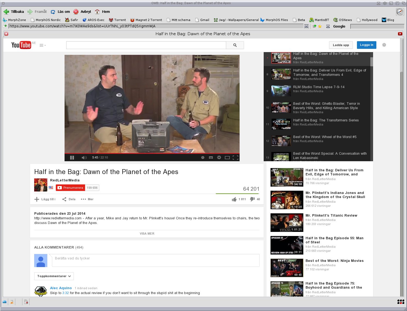Screen dimensions: 407x311
Task: Open the Safir bookmark
Action: click(x=71, y=20)
